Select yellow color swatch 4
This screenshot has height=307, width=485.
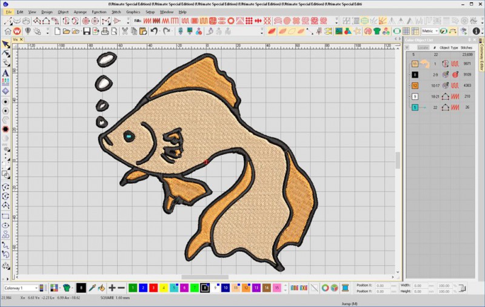(x=163, y=288)
